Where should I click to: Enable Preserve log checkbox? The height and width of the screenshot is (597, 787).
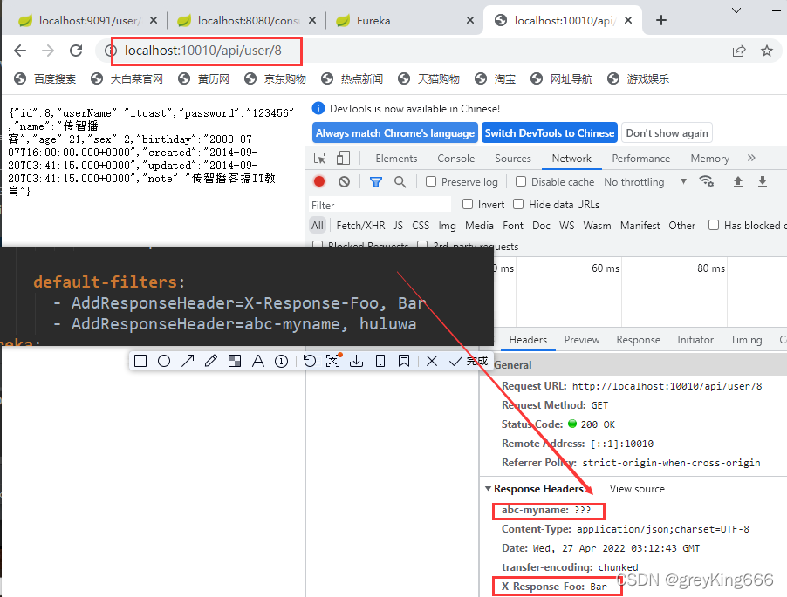[x=431, y=181]
